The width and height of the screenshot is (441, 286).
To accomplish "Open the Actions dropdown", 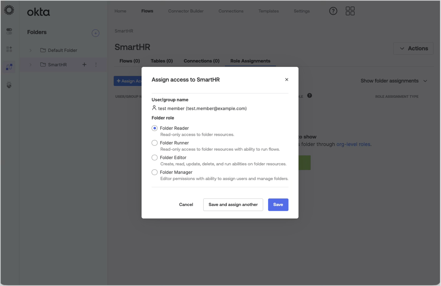I will pyautogui.click(x=413, y=48).
